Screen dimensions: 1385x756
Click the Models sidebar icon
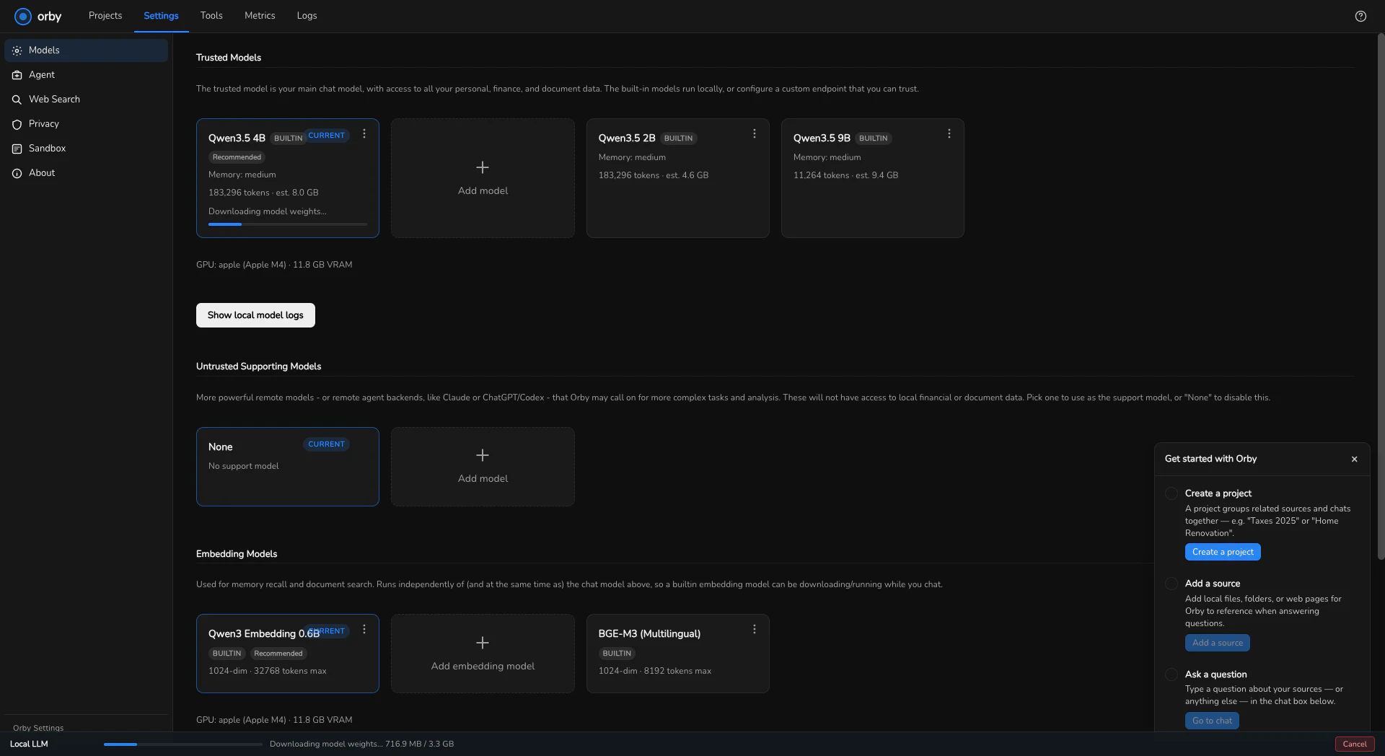[17, 50]
